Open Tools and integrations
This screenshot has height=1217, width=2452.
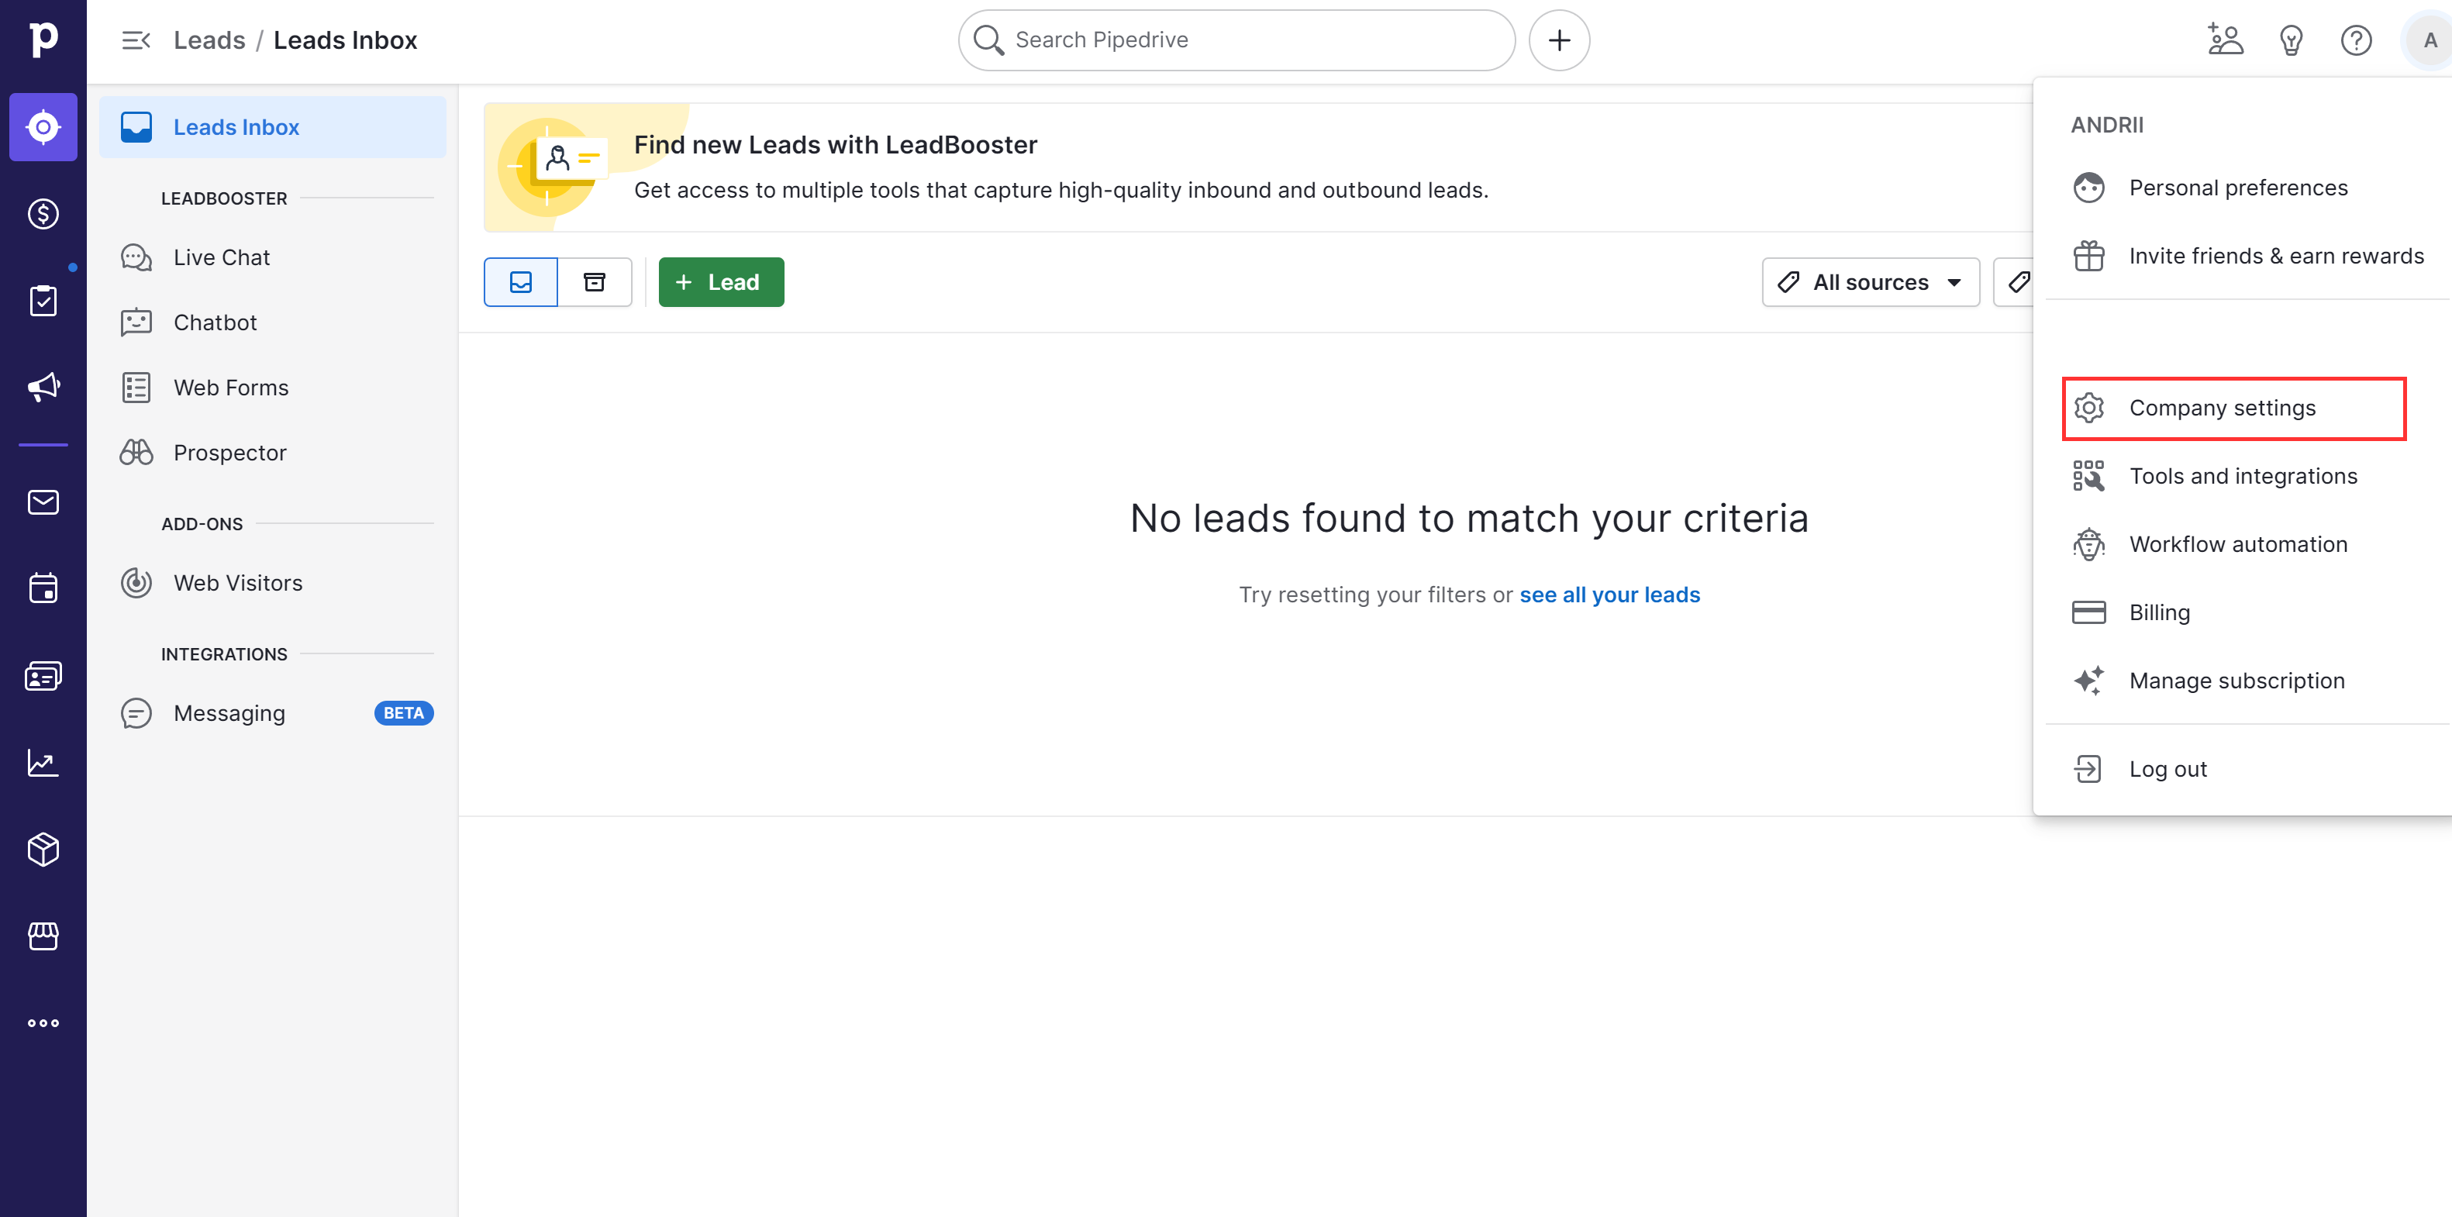(x=2242, y=476)
